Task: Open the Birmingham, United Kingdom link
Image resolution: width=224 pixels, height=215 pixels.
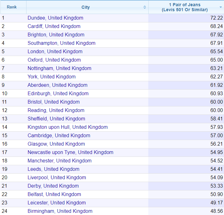Action: [60, 211]
